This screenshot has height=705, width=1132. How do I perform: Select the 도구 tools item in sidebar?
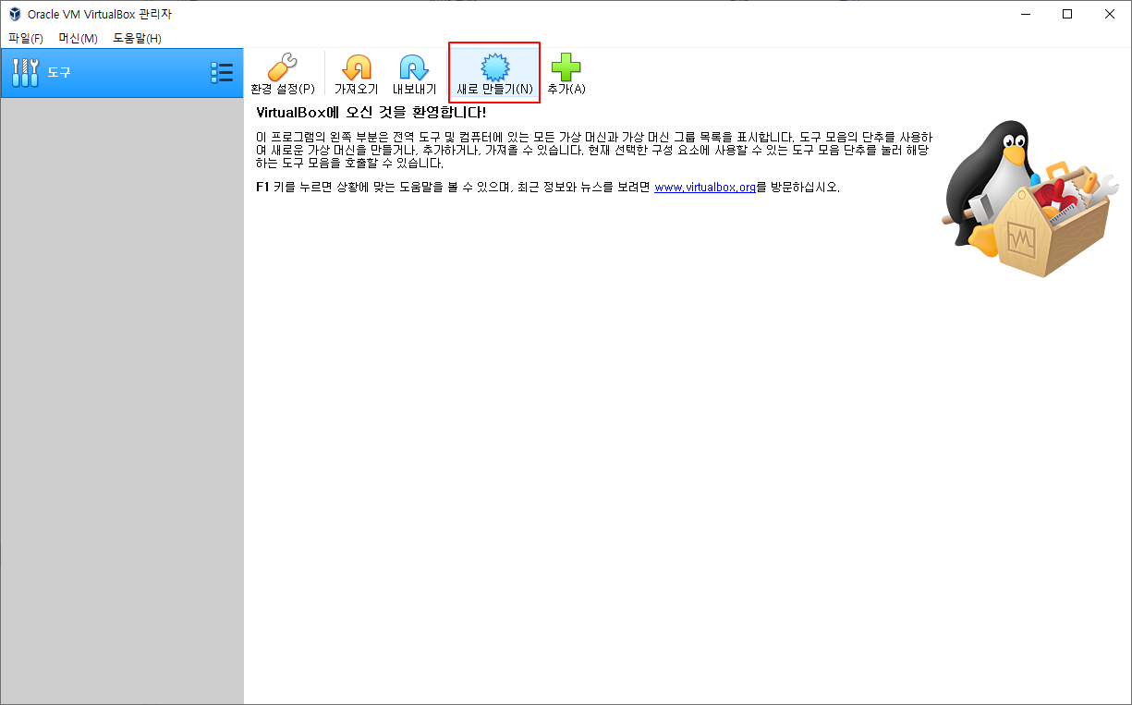click(x=122, y=72)
